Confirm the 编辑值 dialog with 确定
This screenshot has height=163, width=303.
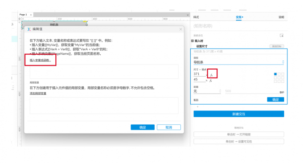(x=143, y=127)
